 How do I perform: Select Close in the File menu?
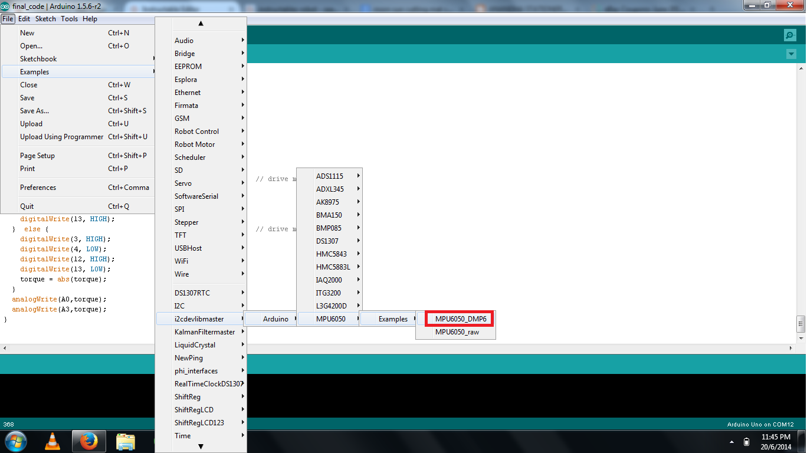pyautogui.click(x=78, y=85)
